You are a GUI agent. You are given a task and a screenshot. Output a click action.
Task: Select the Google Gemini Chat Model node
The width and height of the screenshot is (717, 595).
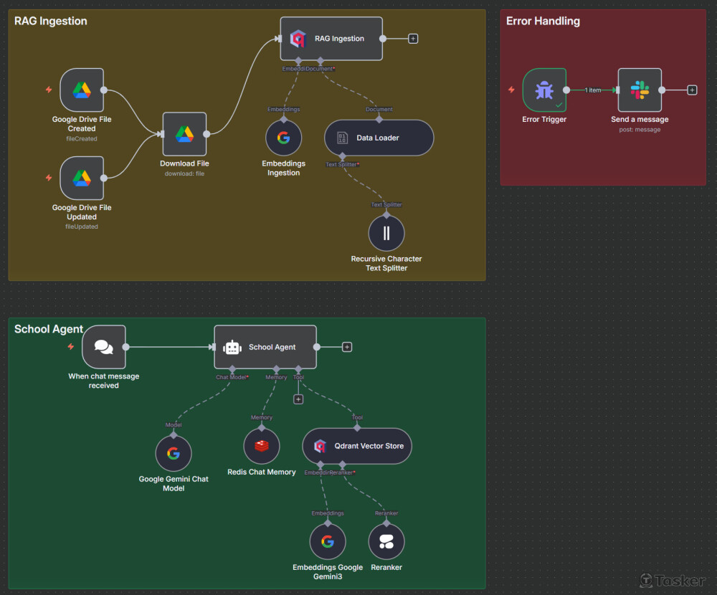(174, 453)
